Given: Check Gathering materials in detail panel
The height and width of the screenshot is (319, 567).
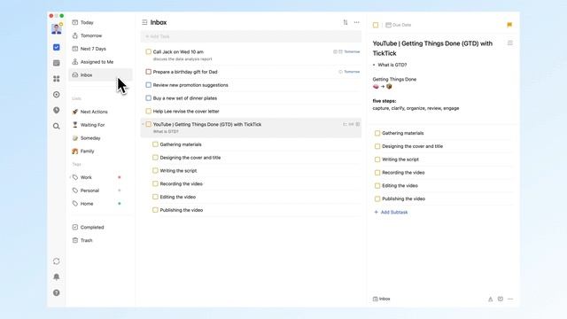Looking at the screenshot, I should [377, 133].
